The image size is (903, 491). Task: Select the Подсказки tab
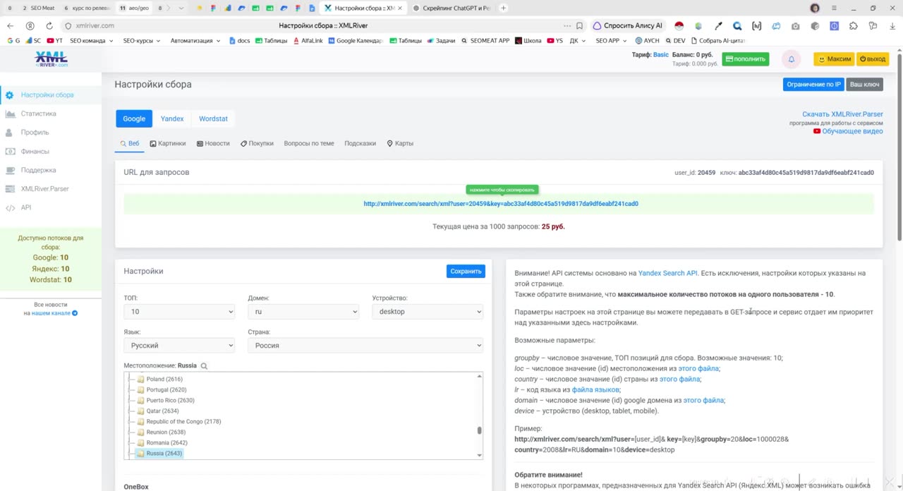pyautogui.click(x=360, y=143)
